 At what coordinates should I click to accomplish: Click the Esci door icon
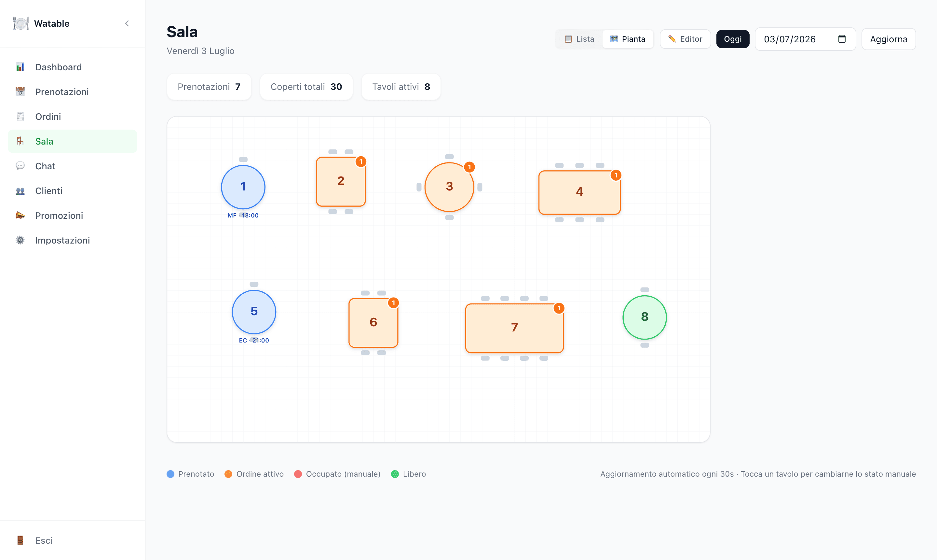[20, 540]
